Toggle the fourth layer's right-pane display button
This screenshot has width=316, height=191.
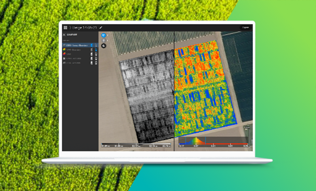pyautogui.click(x=96, y=58)
